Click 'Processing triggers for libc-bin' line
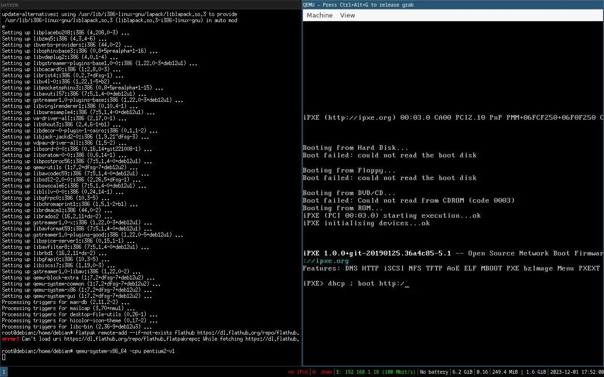Viewport: 604px width, 377px height. (77, 327)
